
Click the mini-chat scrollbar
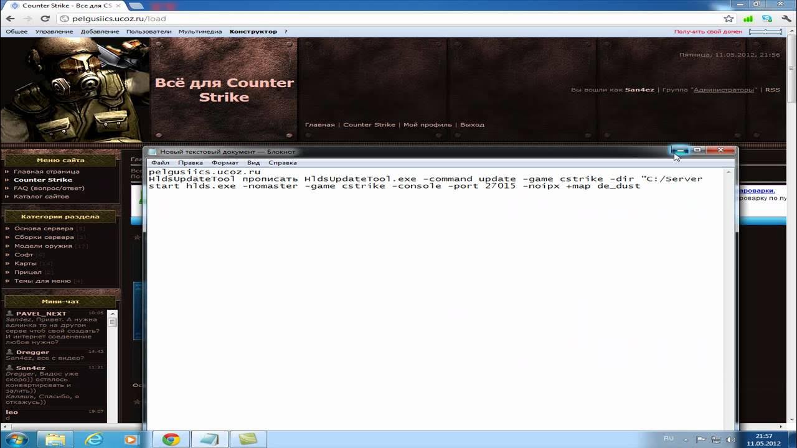point(113,367)
